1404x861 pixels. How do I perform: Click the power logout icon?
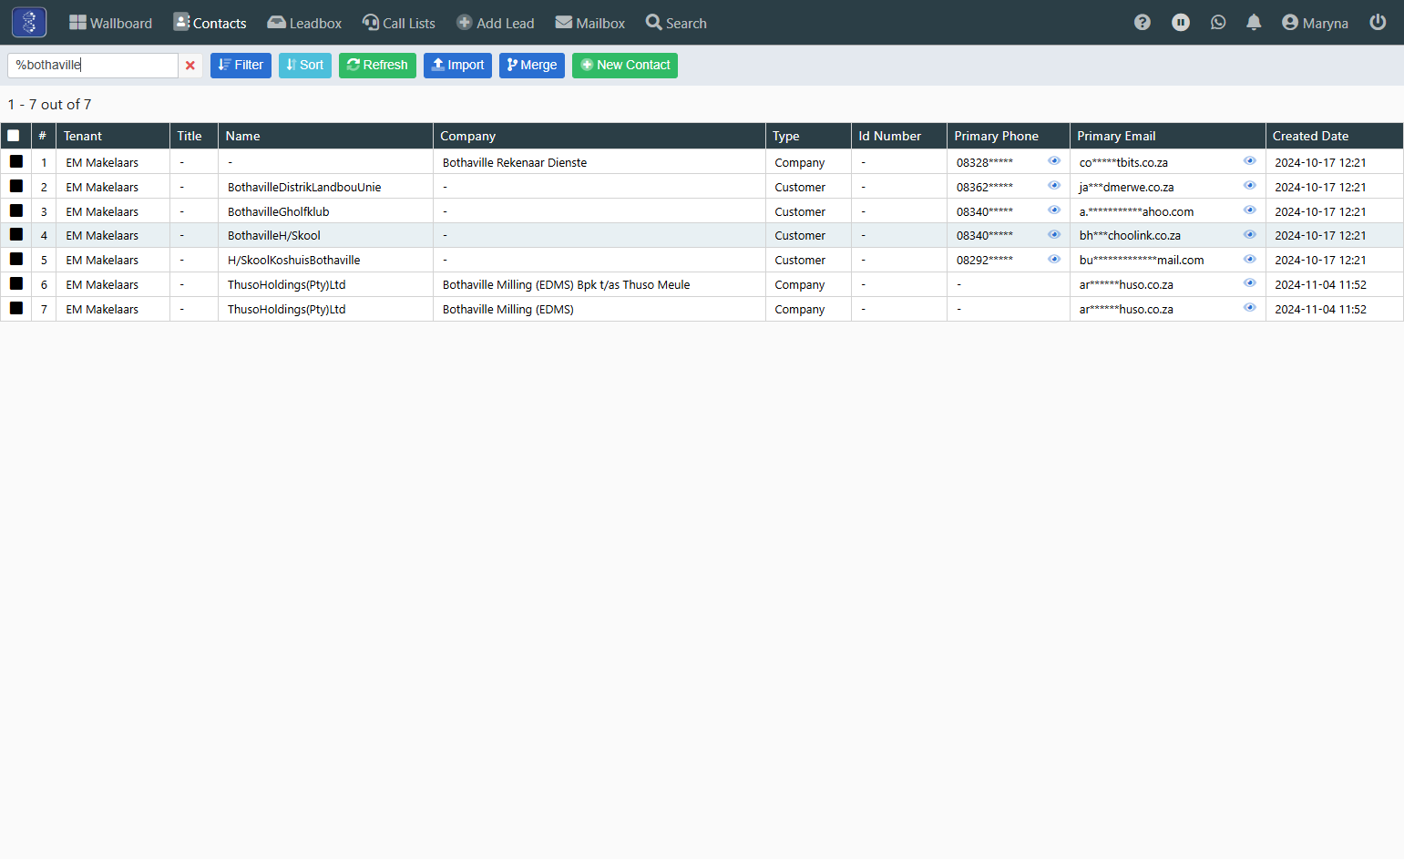point(1378,22)
